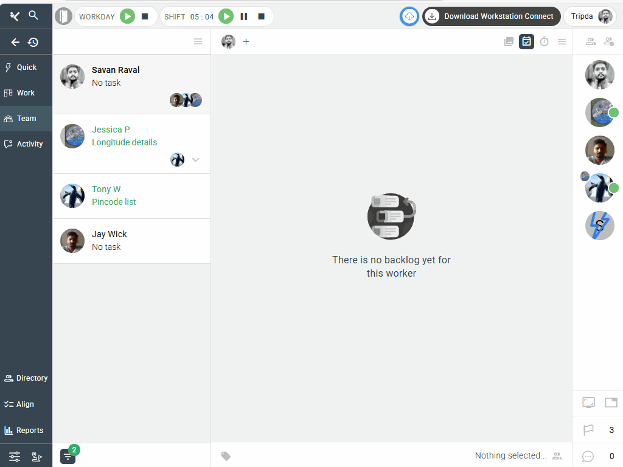Click the stopwatch timer icon

[x=545, y=41]
